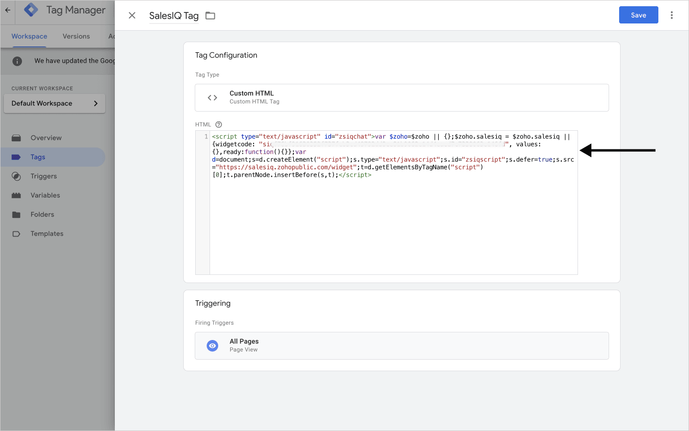Click the Custom HTML code brackets icon
This screenshot has height=431, width=689.
pyautogui.click(x=212, y=98)
